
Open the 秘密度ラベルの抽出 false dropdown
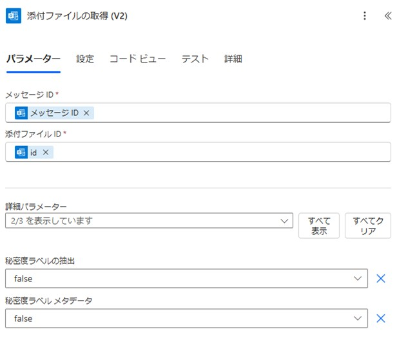pyautogui.click(x=186, y=278)
